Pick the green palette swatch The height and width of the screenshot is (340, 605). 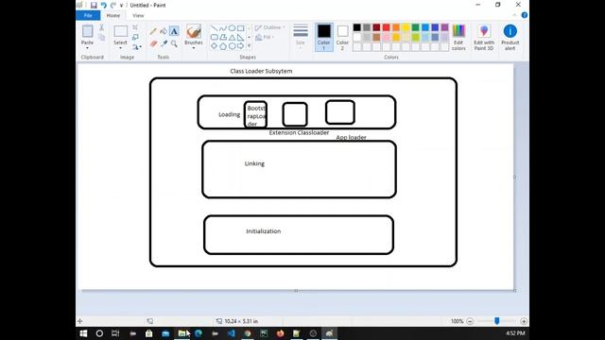click(x=416, y=27)
